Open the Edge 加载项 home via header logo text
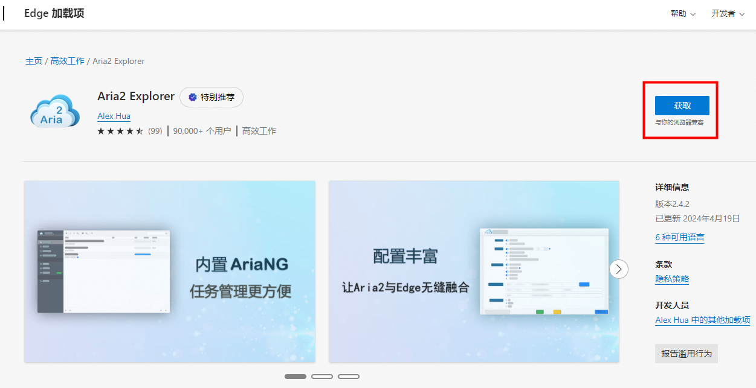The width and height of the screenshot is (756, 388). pyautogui.click(x=54, y=13)
